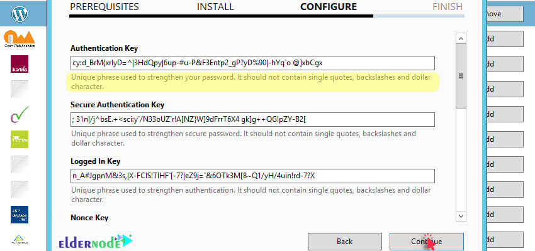Open the PREREQUISITES step
This screenshot has width=535, height=251.
[x=104, y=7]
